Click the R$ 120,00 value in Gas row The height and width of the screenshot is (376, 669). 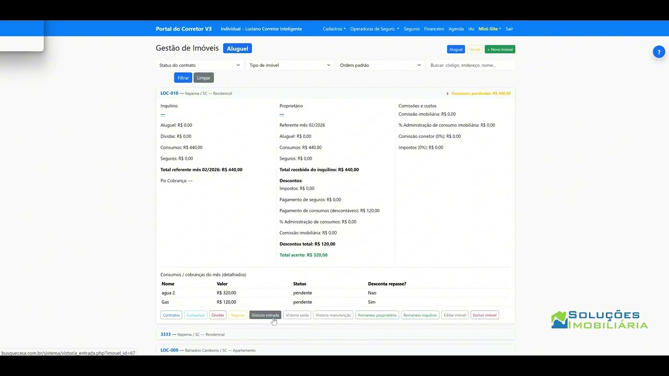click(226, 302)
